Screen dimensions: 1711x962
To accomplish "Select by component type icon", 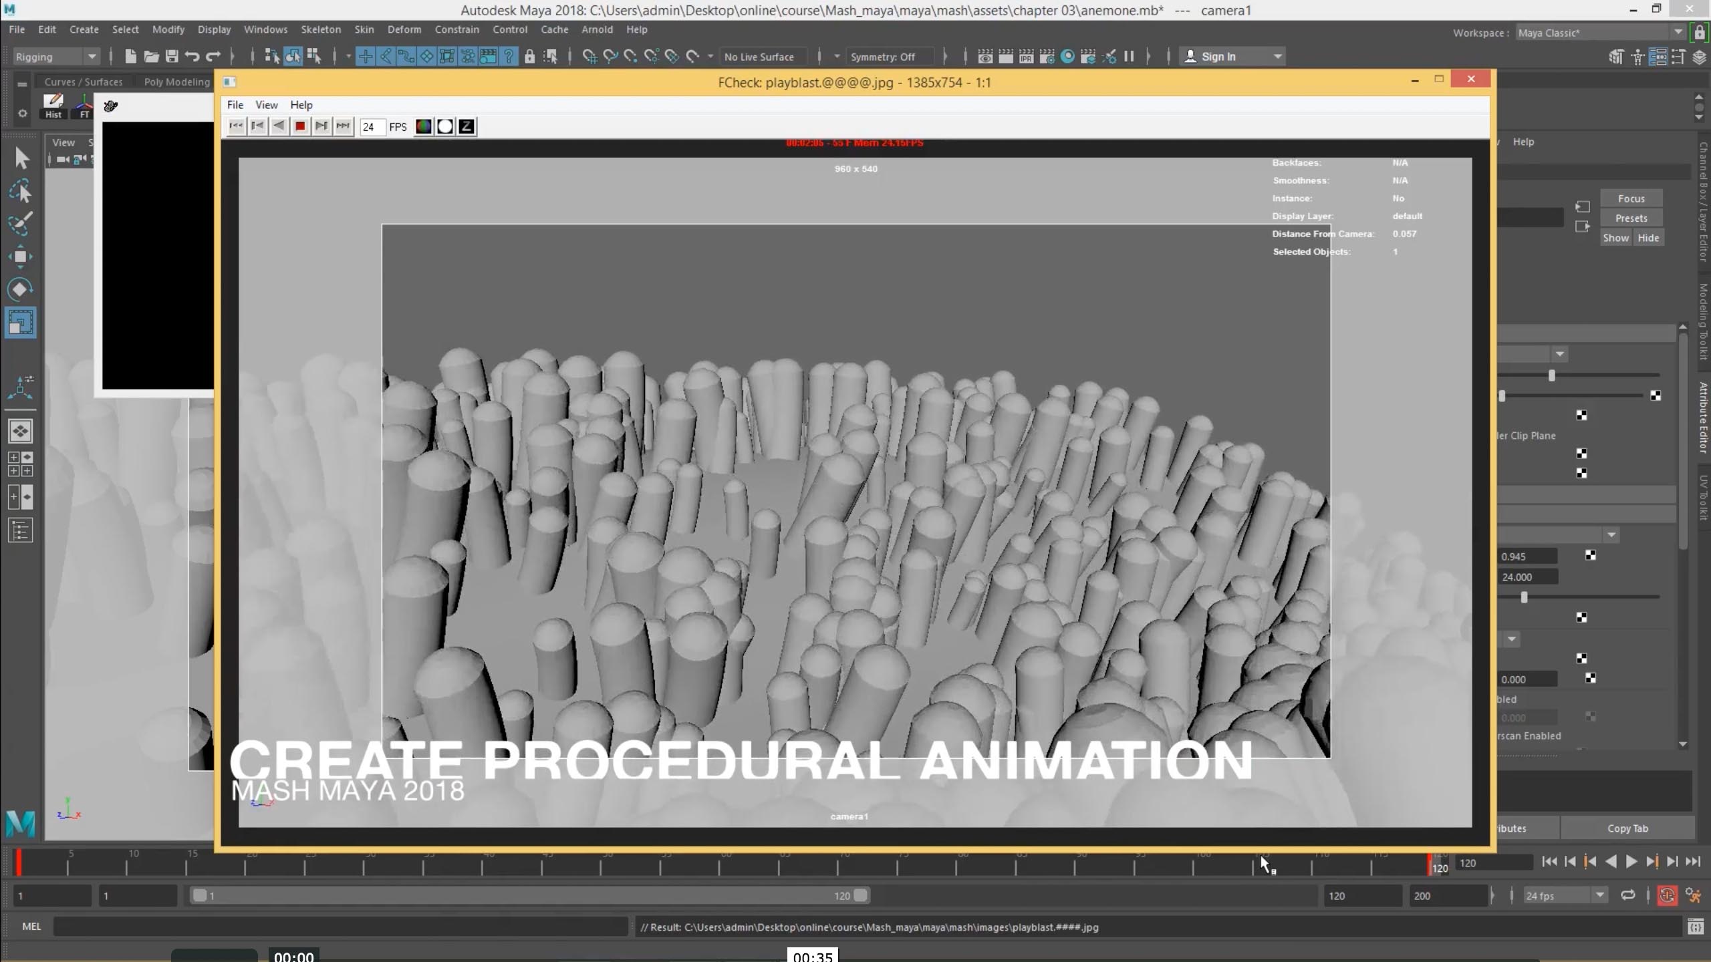I will click(313, 57).
